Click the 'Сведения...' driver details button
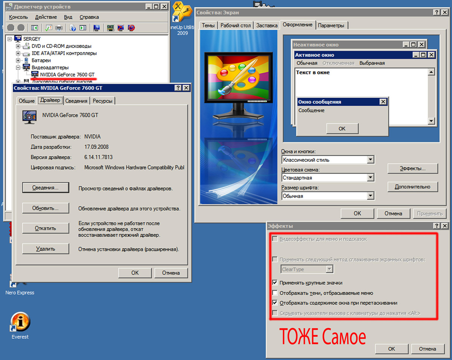The height and width of the screenshot is (360, 452). [46, 188]
